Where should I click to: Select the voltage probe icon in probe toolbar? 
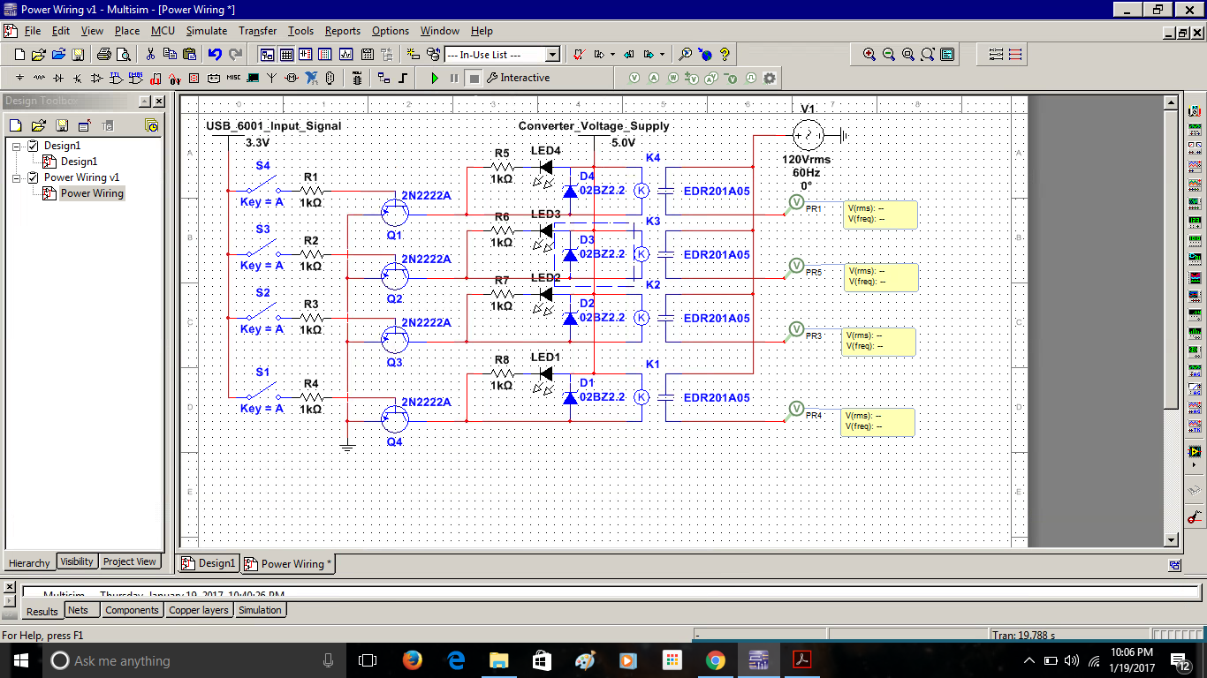point(634,78)
